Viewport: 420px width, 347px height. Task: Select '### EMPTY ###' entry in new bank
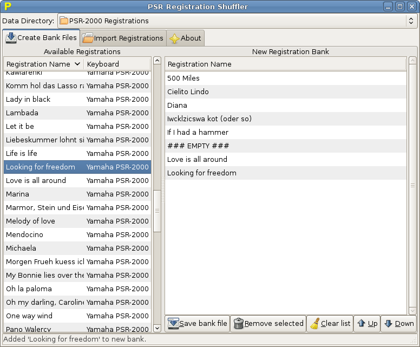pos(198,146)
